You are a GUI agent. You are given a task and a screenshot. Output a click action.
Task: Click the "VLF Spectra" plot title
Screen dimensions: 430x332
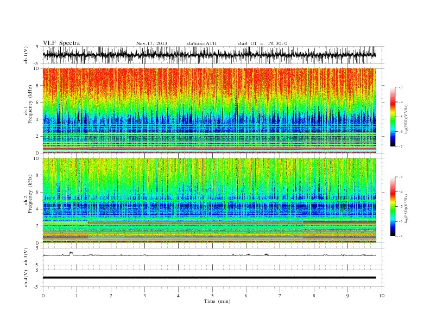(x=61, y=43)
